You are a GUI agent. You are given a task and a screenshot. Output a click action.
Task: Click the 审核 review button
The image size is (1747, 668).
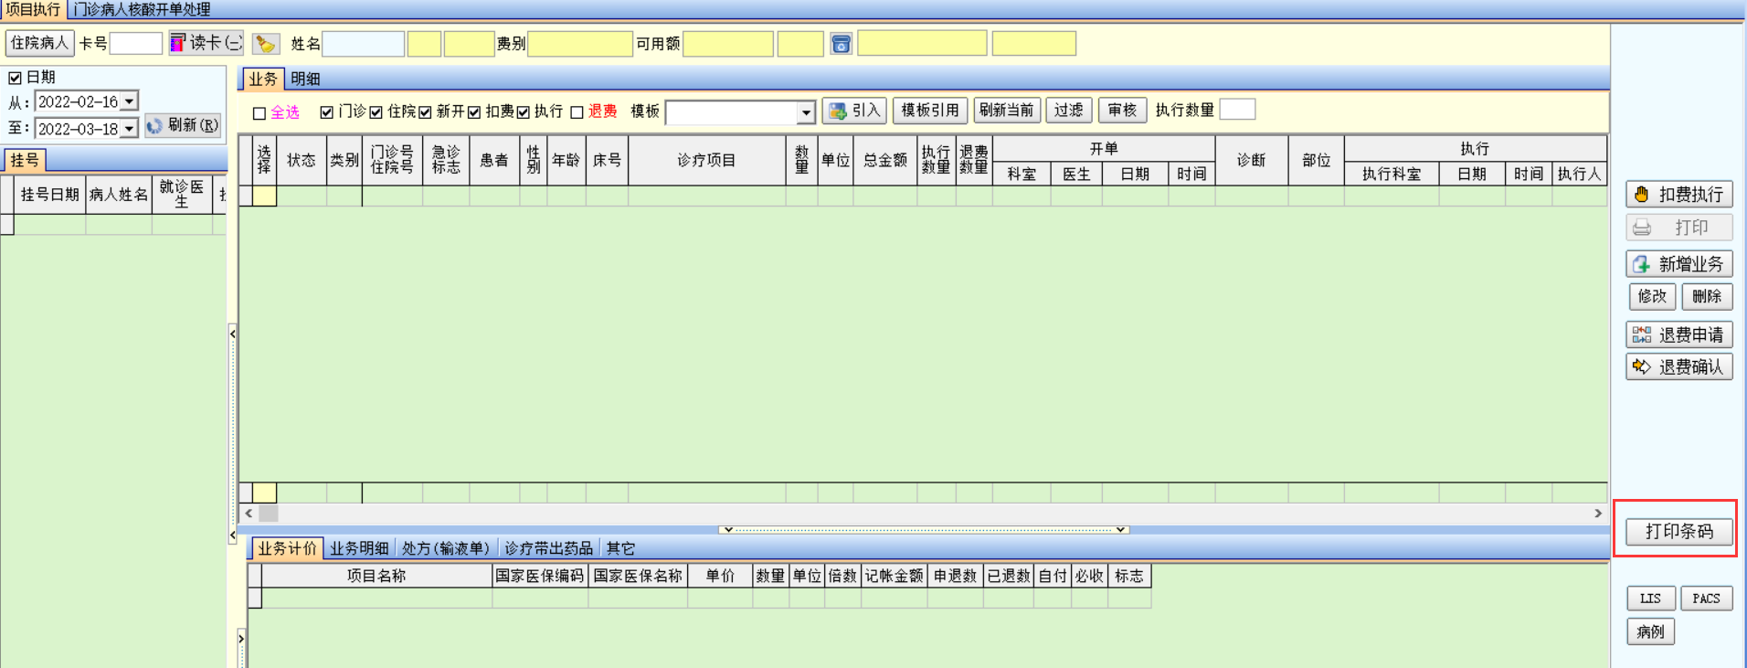pyautogui.click(x=1122, y=111)
